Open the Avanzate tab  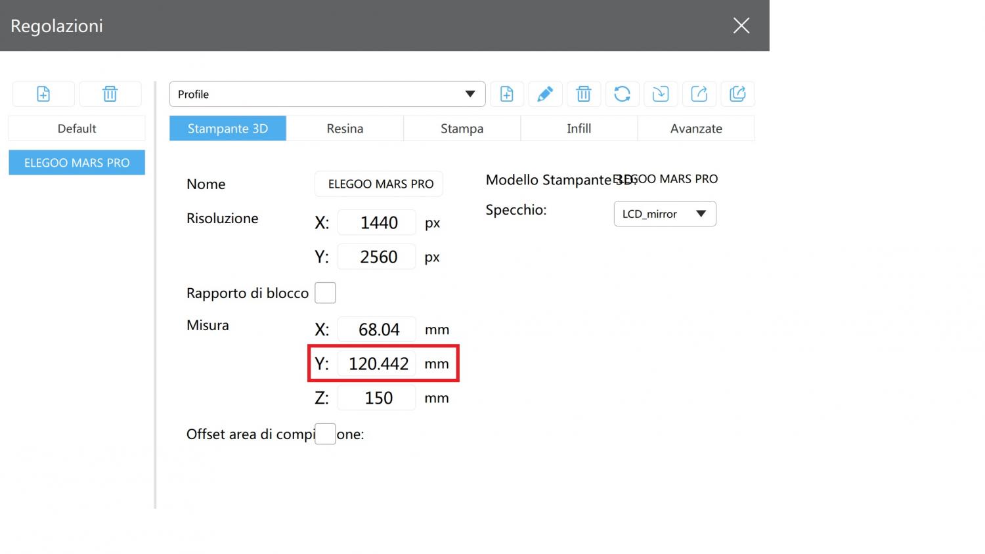(x=696, y=129)
